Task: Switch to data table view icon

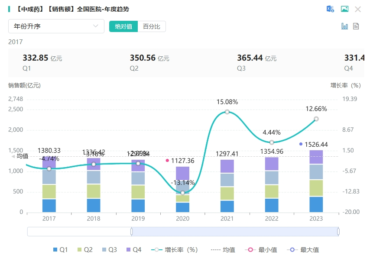Action: [x=356, y=26]
